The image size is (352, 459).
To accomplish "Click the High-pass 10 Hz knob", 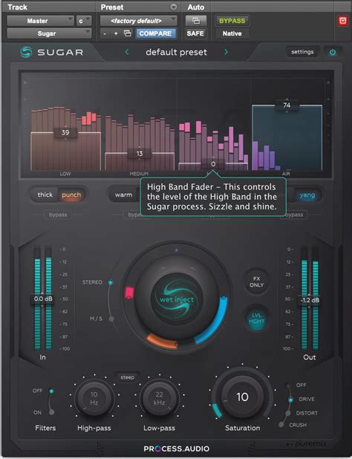I will [94, 398].
